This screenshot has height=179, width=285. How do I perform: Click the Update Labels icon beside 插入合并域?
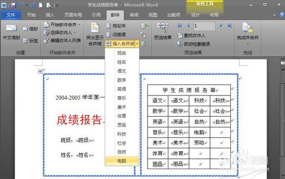[x=143, y=44]
